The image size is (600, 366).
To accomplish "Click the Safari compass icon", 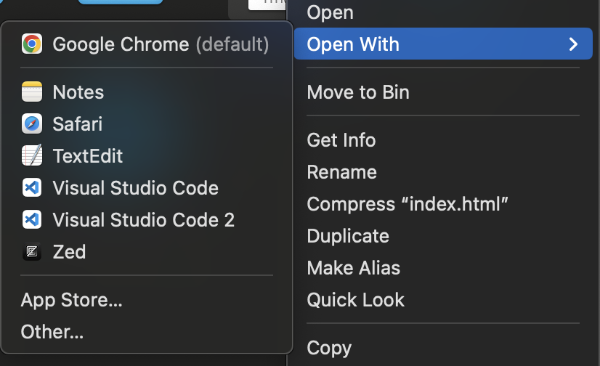I will tap(32, 124).
